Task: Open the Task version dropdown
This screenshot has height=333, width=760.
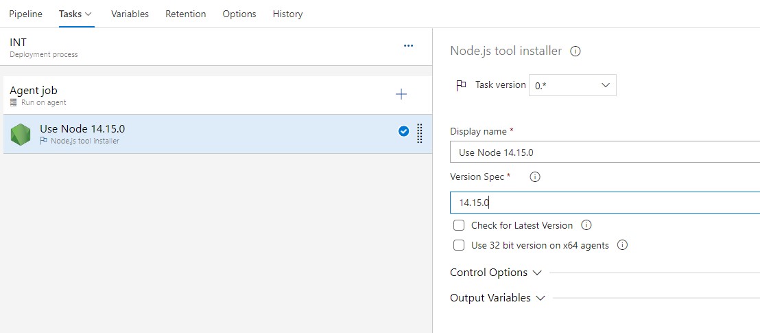Action: coord(572,85)
